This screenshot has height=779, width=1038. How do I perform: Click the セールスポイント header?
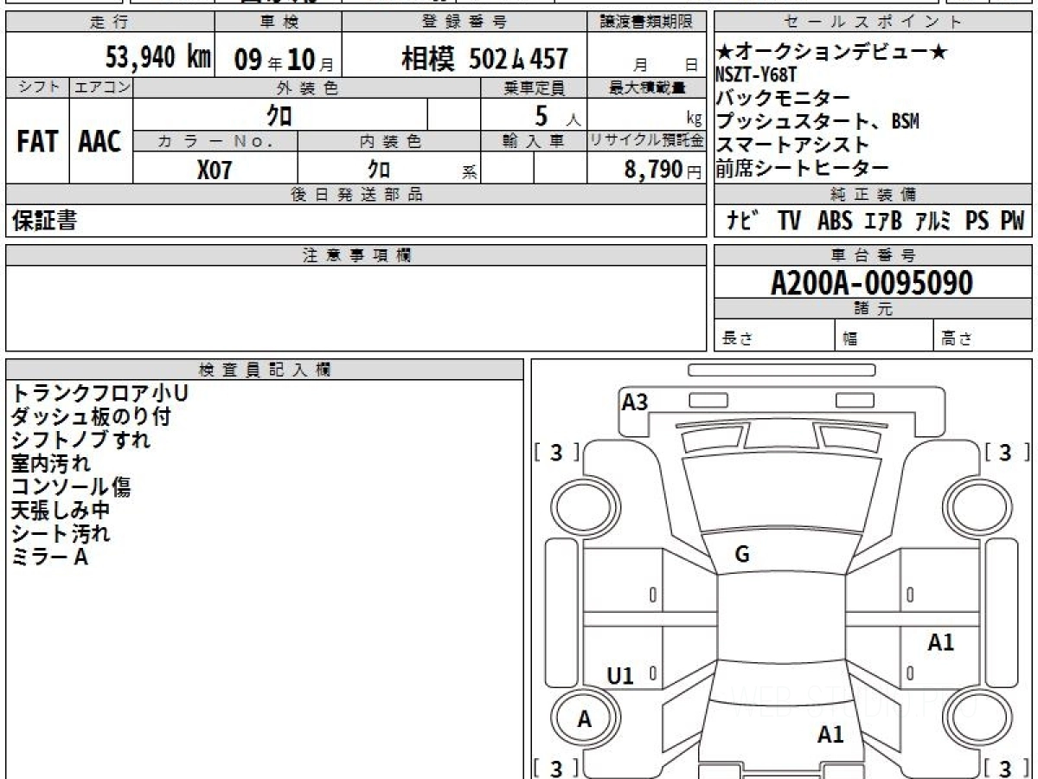pos(873,23)
